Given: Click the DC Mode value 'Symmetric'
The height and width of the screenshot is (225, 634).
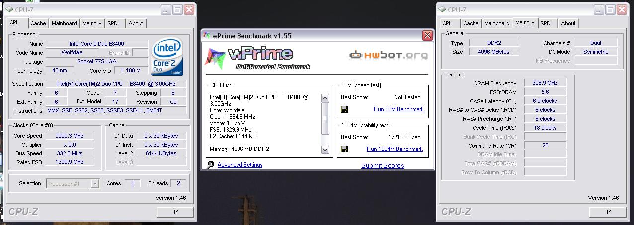Looking at the screenshot, I should tap(596, 52).
